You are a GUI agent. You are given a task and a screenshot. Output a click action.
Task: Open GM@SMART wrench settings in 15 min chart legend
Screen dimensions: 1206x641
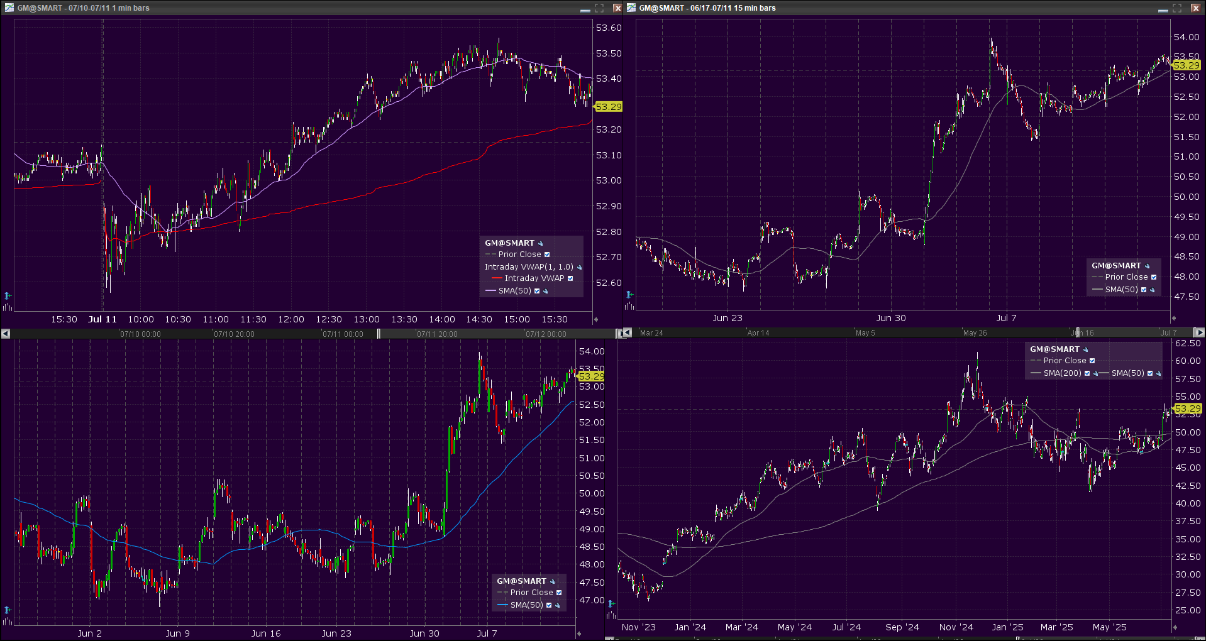[x=1147, y=266]
